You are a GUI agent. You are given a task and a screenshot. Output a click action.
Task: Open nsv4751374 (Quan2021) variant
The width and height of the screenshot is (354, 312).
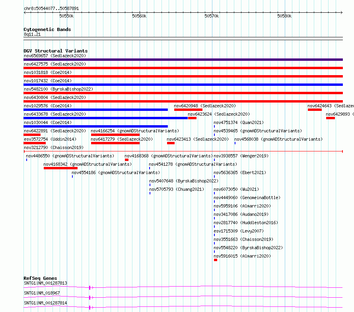click(x=239, y=122)
